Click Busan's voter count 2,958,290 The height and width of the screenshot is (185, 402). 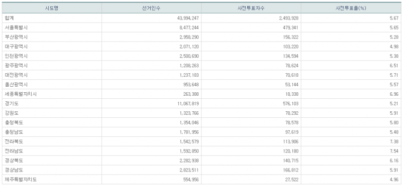(189, 37)
